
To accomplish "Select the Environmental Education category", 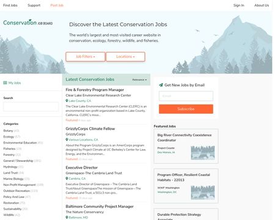I will pos(20,142).
